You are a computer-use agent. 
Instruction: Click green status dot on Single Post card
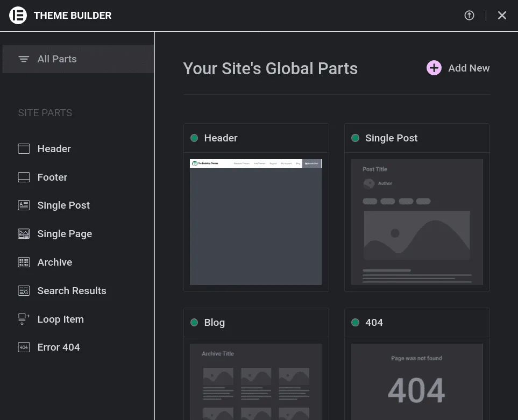tap(355, 138)
